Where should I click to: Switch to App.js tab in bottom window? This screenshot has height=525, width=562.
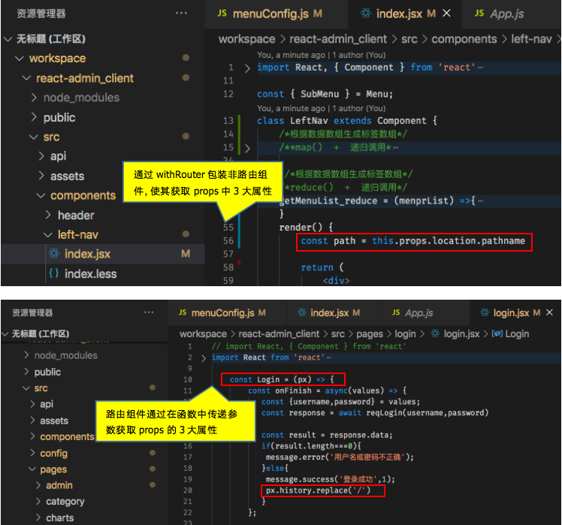(425, 312)
